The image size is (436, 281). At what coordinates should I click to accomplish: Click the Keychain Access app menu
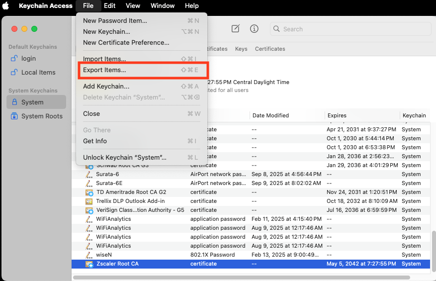46,5
